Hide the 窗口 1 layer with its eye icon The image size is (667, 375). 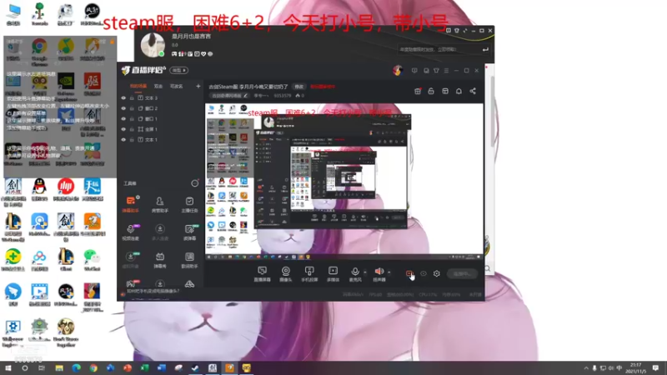tap(123, 118)
